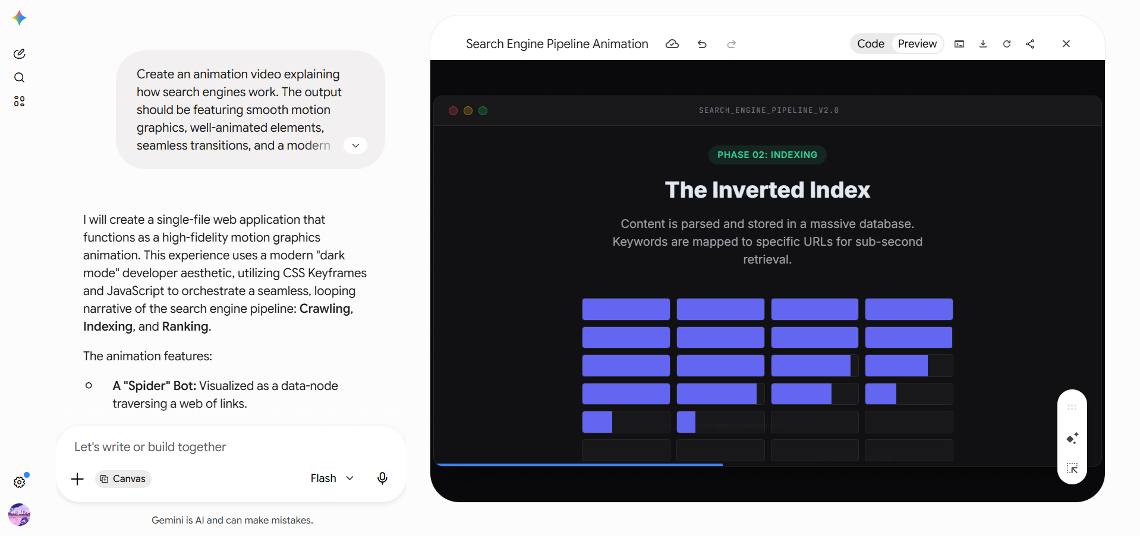The height and width of the screenshot is (536, 1140).
Task: Click the select-element pointer icon
Action: [1072, 468]
